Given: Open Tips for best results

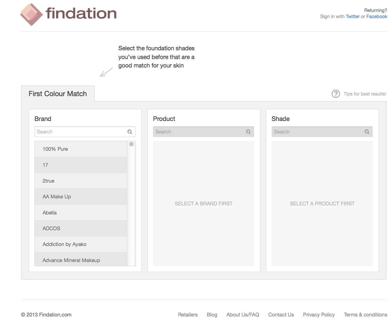Looking at the screenshot, I should [365, 94].
